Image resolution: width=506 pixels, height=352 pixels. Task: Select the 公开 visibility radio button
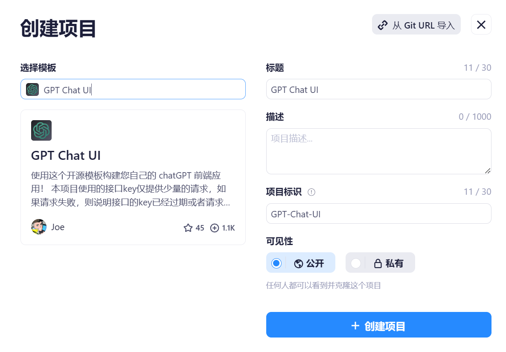276,263
